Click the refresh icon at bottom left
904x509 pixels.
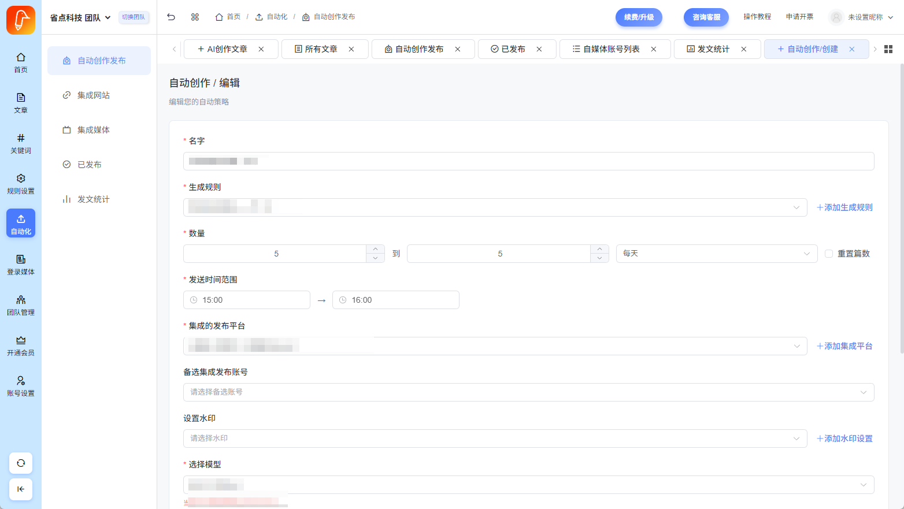(x=21, y=463)
